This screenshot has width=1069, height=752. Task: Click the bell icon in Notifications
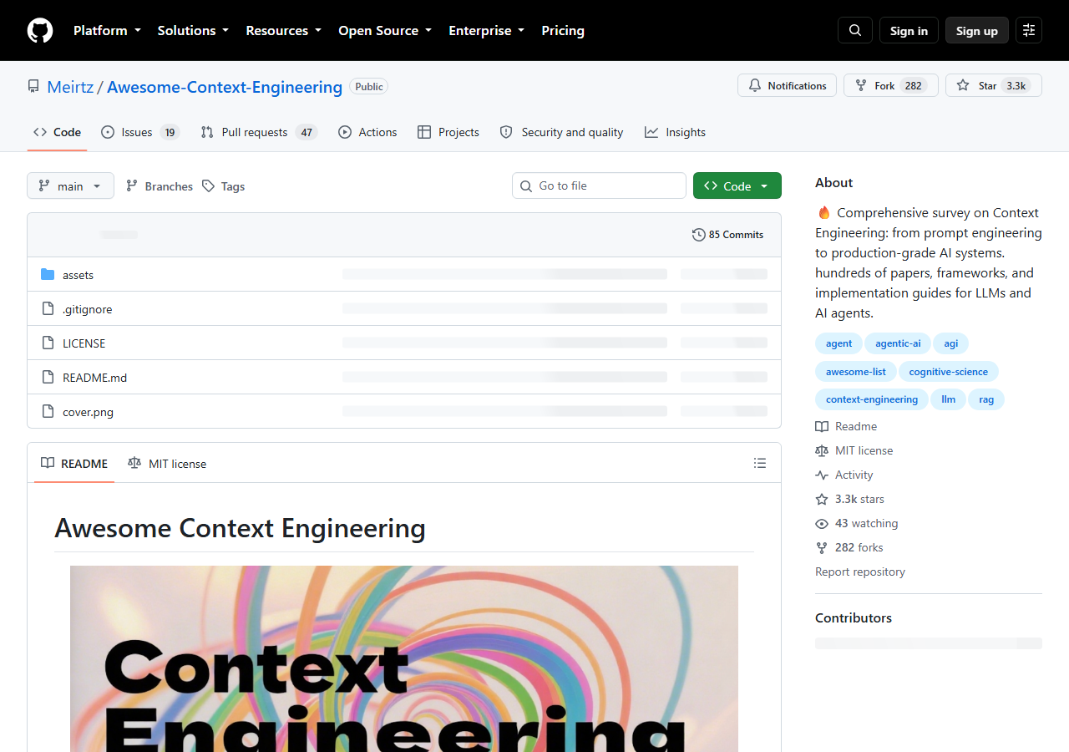point(755,85)
